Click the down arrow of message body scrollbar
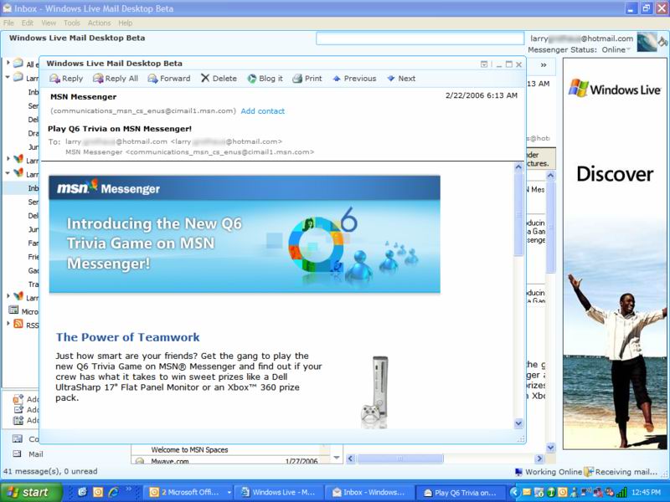The width and height of the screenshot is (670, 502). click(x=518, y=423)
